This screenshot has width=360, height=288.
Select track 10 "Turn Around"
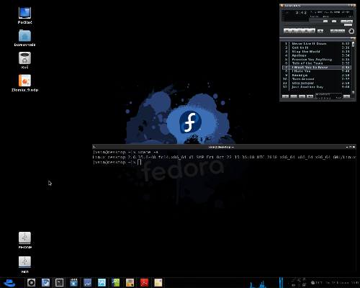click(317, 79)
